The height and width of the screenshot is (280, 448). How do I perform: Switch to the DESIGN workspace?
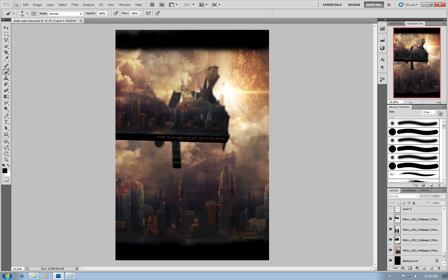(354, 5)
